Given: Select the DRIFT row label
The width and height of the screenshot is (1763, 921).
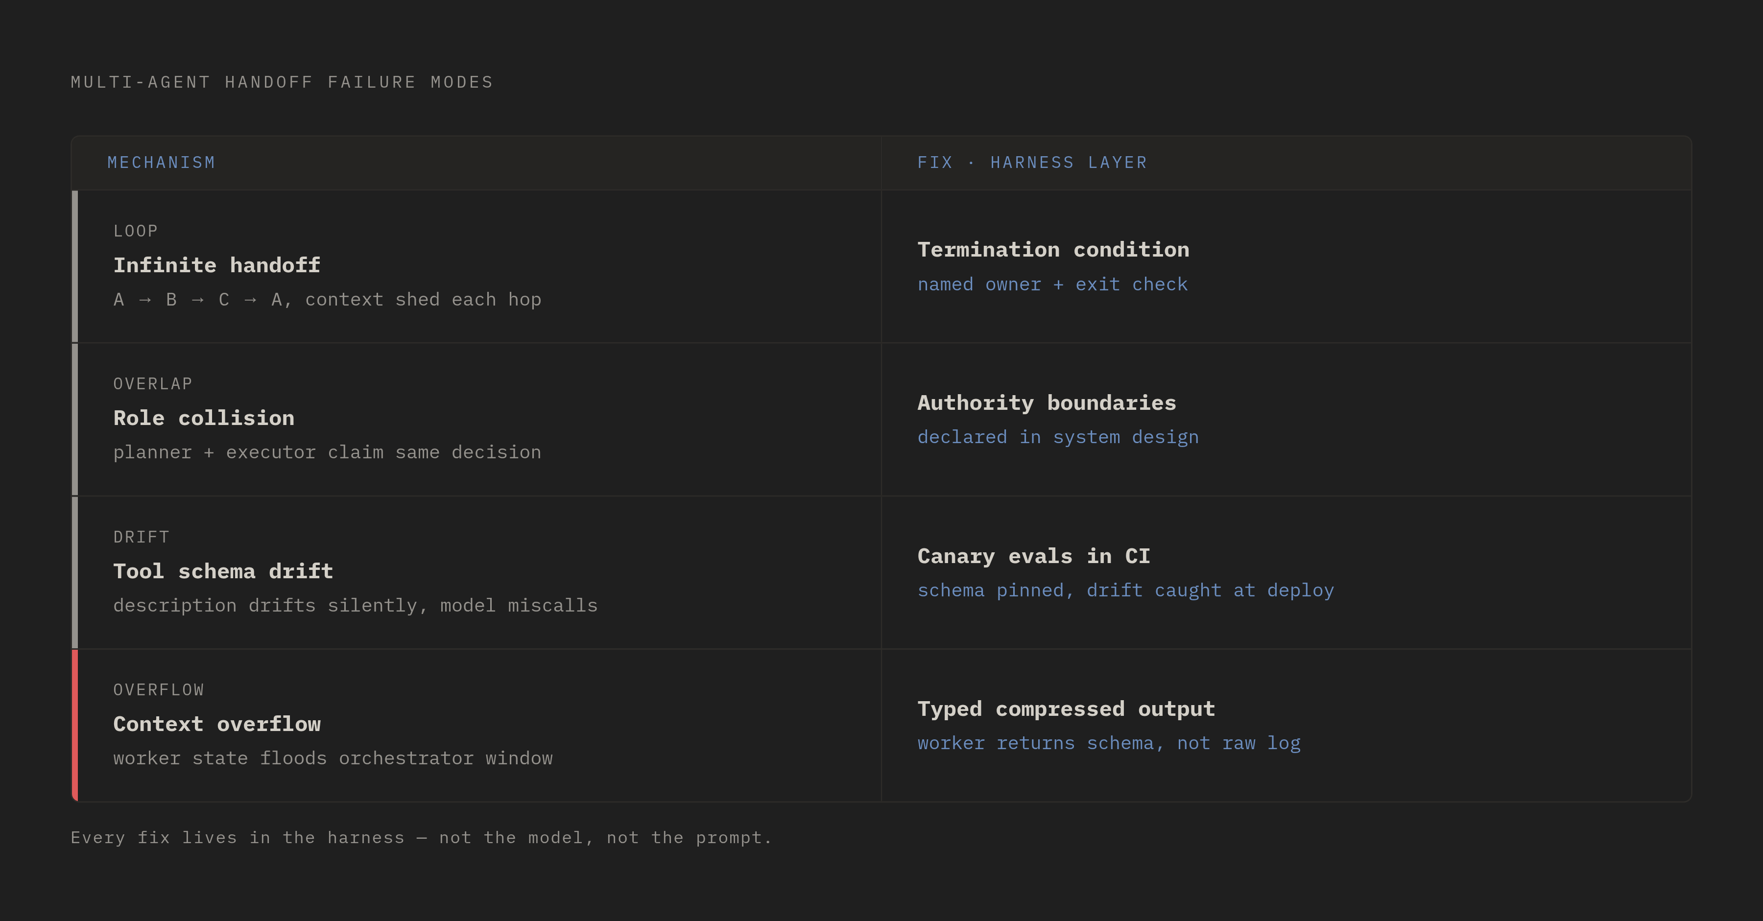Looking at the screenshot, I should pos(141,537).
